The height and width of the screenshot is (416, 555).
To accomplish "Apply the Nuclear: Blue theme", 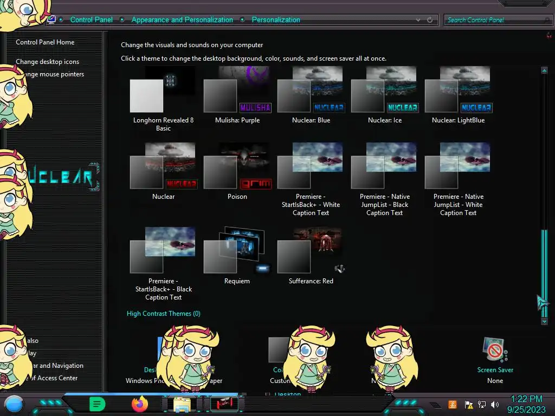I will pos(311,95).
